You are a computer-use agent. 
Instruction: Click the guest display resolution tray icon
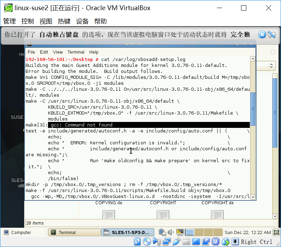click(180, 232)
